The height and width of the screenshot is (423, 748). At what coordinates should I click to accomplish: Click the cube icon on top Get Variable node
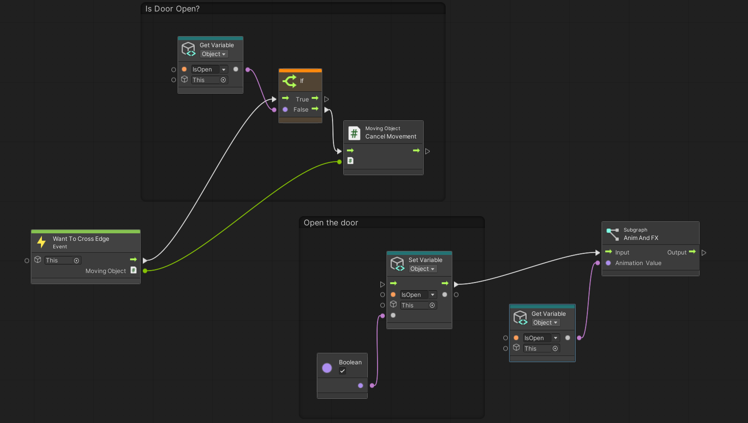[x=188, y=49]
